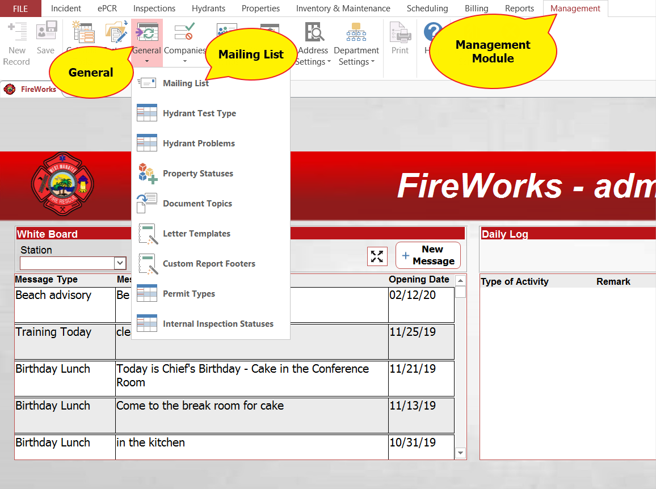Click the New Message button

coord(428,255)
